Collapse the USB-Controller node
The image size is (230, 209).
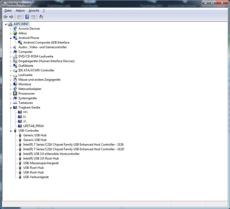(11, 131)
